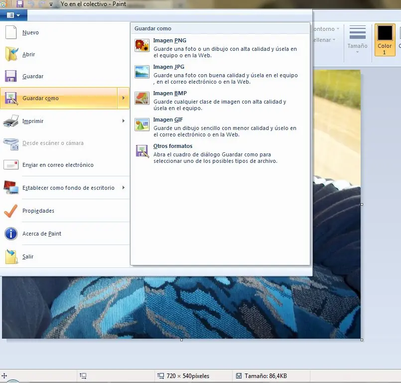Click the Imagen JPG landscape icon
This screenshot has width=401, height=384.
142,72
